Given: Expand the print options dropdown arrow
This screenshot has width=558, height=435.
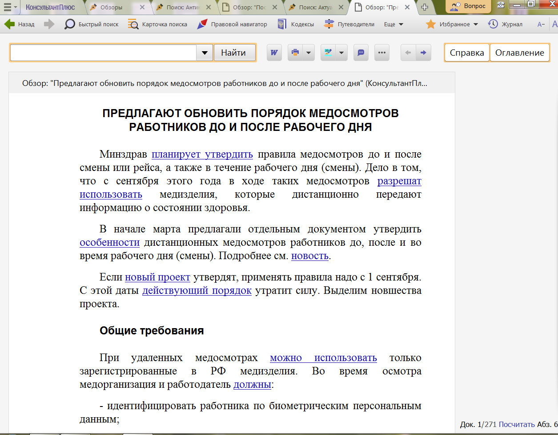Looking at the screenshot, I should tap(309, 53).
